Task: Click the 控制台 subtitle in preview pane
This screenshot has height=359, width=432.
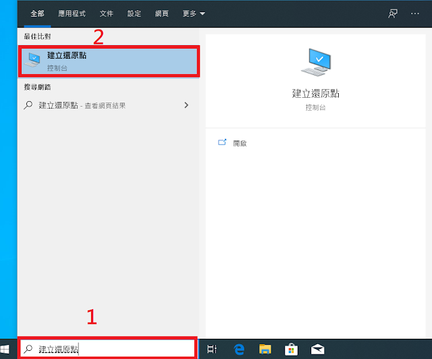Action: tap(316, 107)
